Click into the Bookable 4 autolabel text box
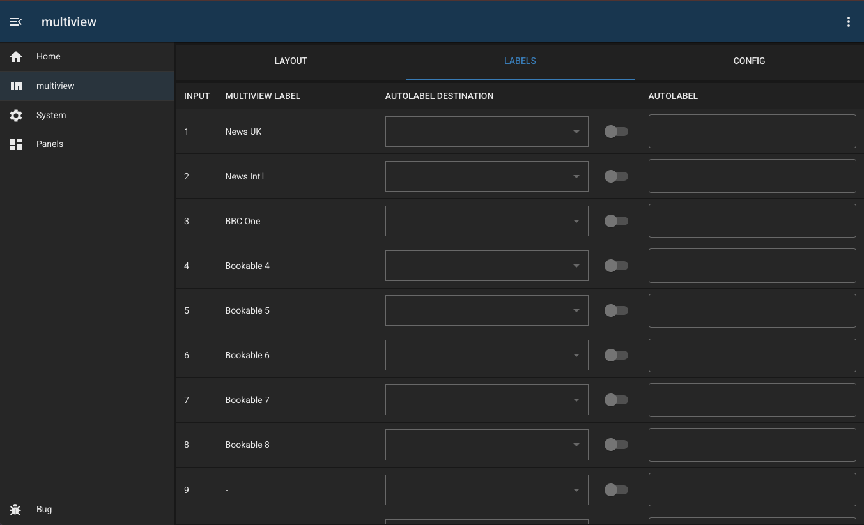 coord(752,266)
